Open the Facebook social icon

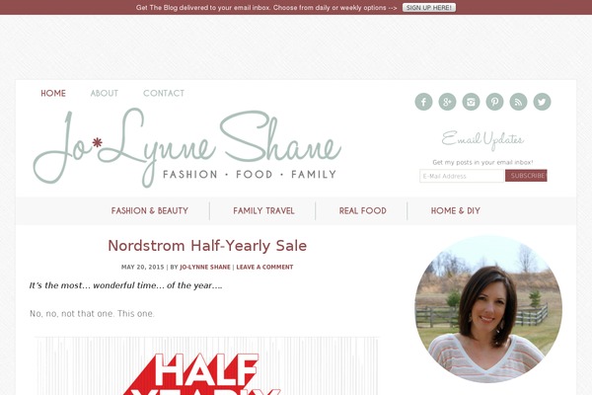pos(423,102)
